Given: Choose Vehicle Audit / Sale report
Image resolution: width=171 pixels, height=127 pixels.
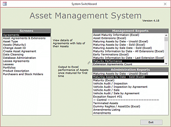Looking at the screenshot, I should [x=130, y=90].
